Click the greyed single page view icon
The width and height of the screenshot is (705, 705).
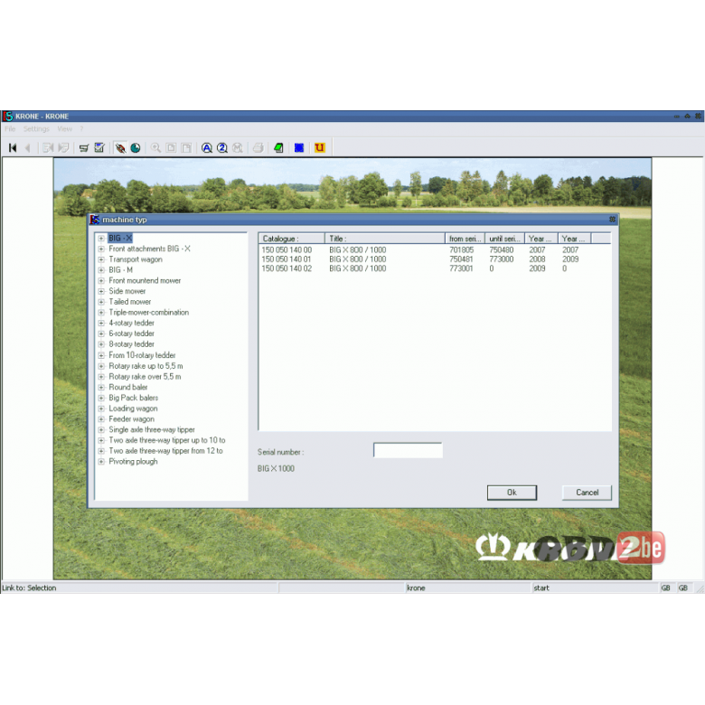(171, 147)
